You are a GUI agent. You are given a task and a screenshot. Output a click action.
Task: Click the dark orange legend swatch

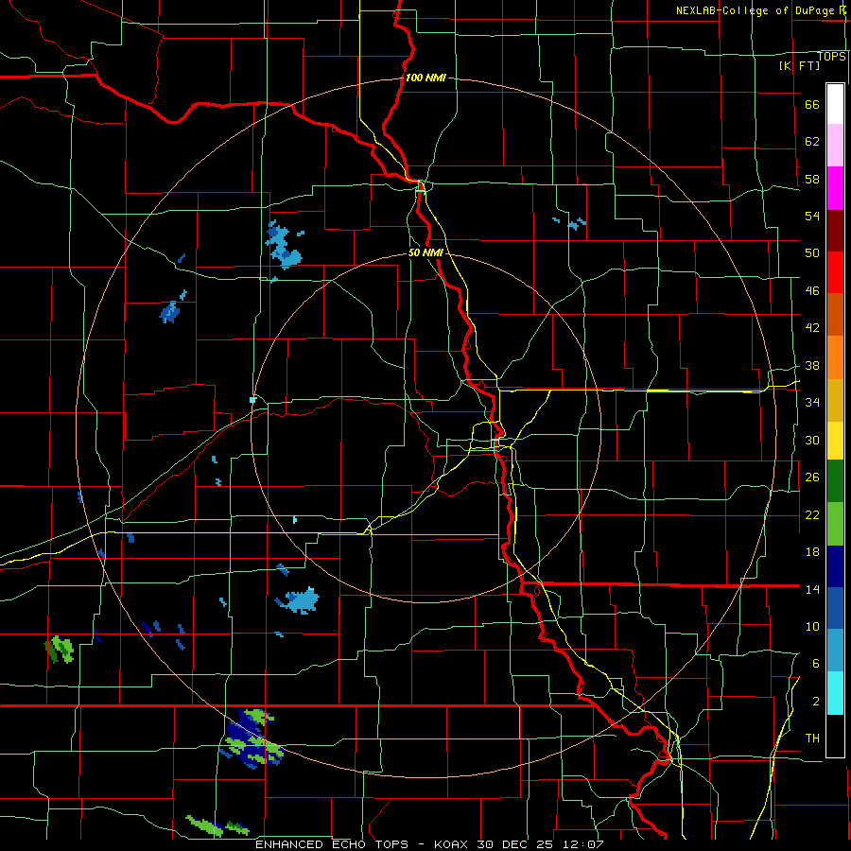[835, 314]
